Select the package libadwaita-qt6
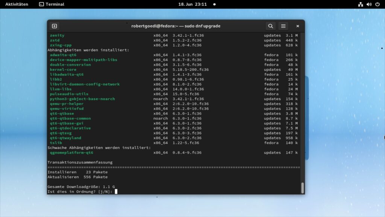This screenshot has height=217, width=385. [67, 74]
